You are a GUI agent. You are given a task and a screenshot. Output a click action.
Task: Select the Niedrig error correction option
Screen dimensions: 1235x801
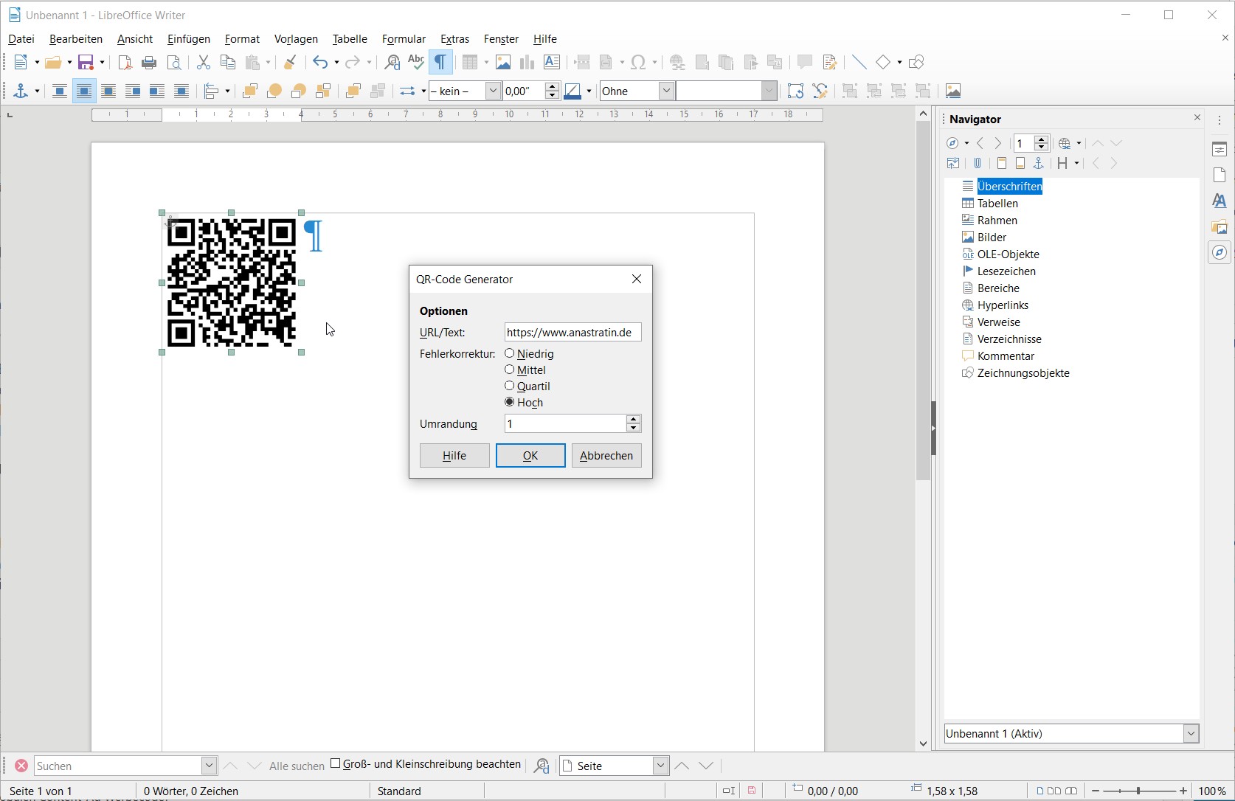click(x=510, y=353)
